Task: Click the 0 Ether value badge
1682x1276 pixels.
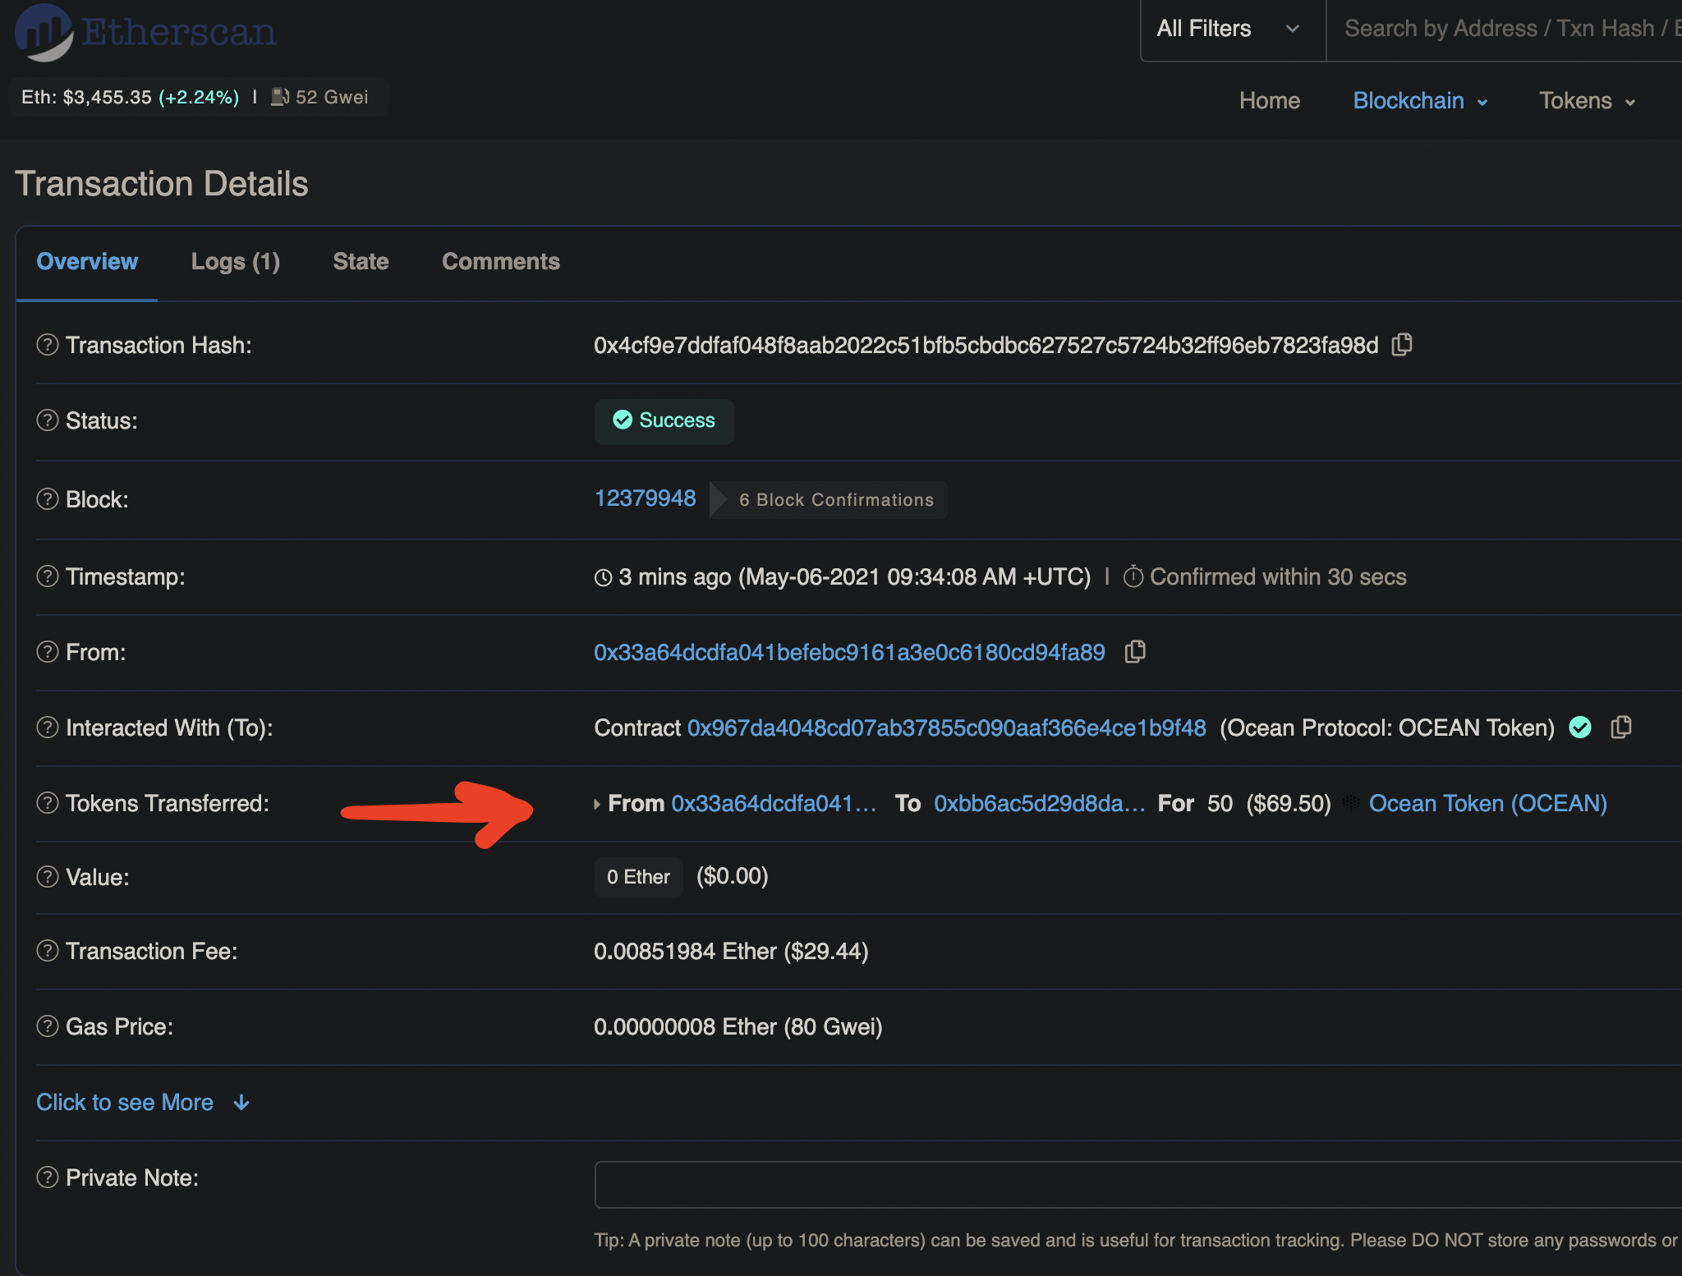Action: tap(638, 877)
